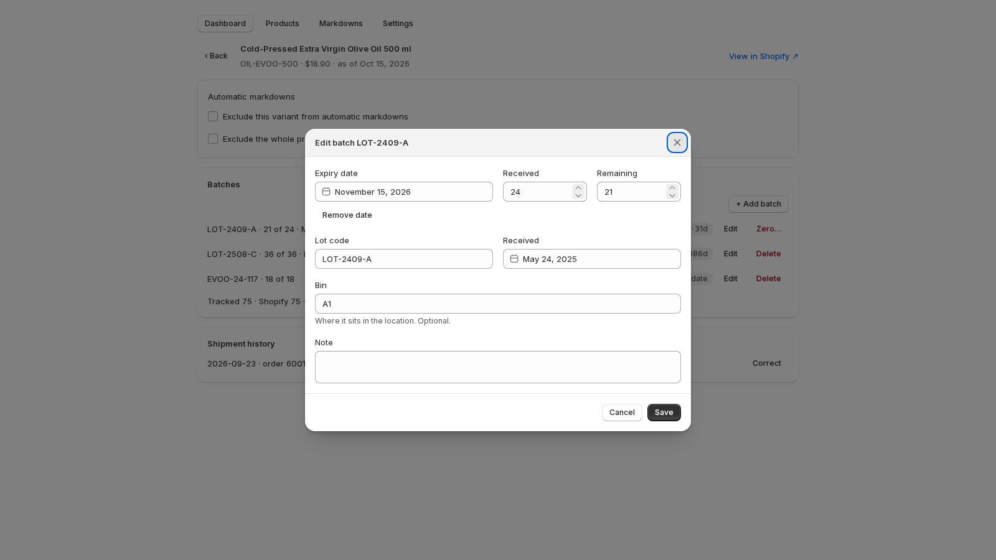This screenshot has width=996, height=560.
Task: Click the calendar icon beside May 24, 2025
Action: click(x=514, y=259)
